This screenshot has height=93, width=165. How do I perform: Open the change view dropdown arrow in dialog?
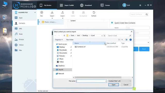pyautogui.click(x=122, y=40)
